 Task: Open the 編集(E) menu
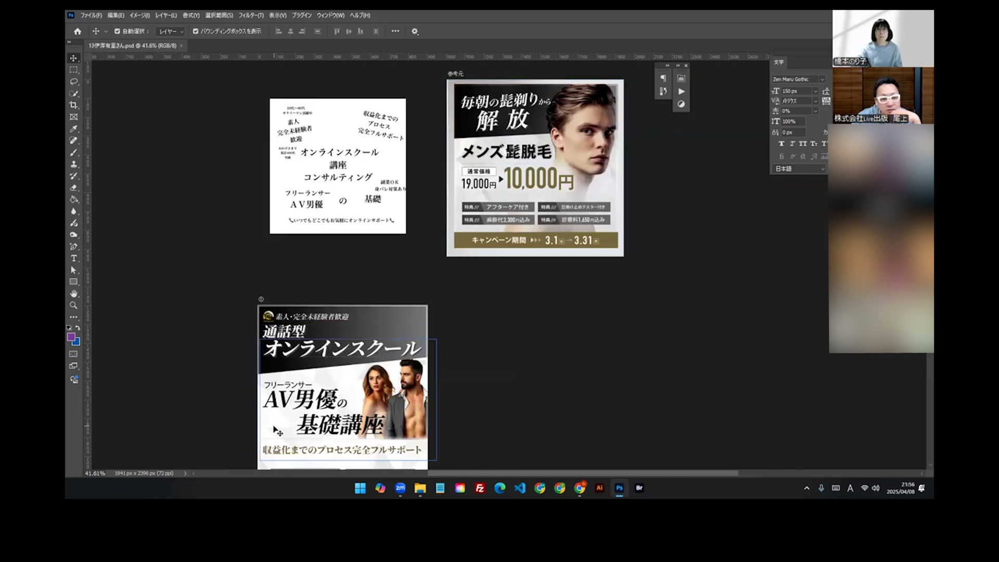pyautogui.click(x=116, y=16)
